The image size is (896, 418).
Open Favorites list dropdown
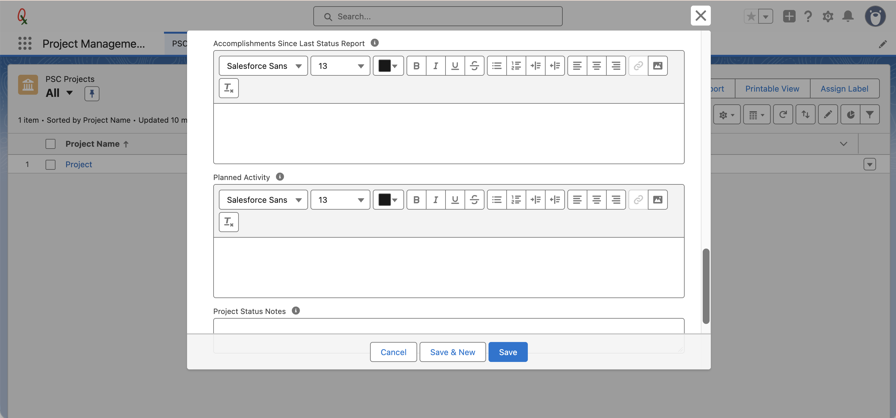click(766, 16)
